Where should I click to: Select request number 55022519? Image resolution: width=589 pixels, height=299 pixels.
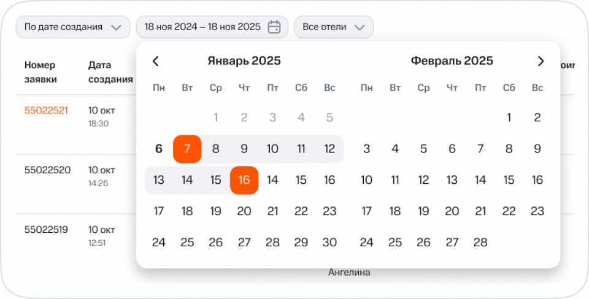pos(46,230)
